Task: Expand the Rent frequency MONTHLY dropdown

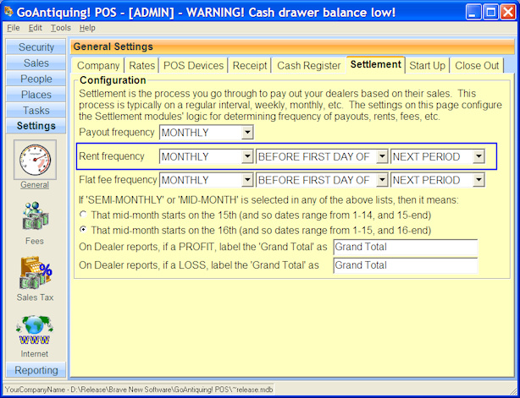Action: [247, 156]
